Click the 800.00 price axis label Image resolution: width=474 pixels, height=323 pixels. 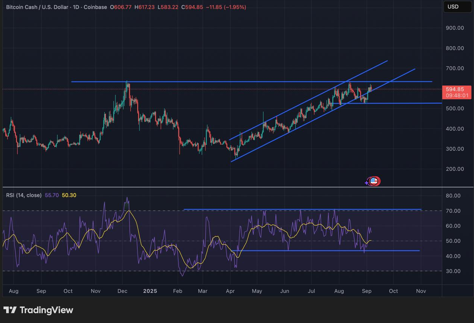coord(454,48)
